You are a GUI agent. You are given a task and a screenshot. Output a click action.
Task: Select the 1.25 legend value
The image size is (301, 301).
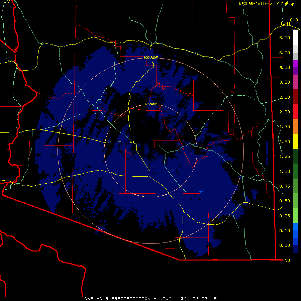(x=285, y=157)
